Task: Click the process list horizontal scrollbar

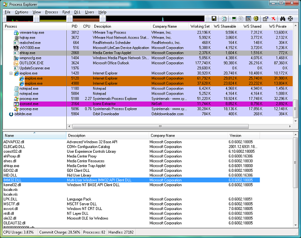Action: [x=160, y=126]
